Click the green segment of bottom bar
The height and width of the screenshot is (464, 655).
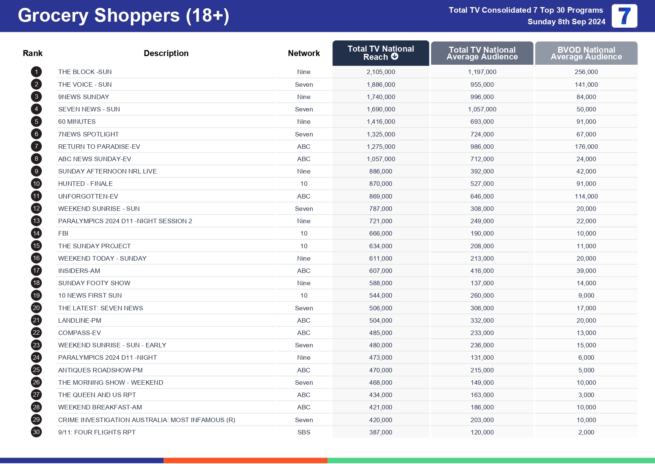click(491, 461)
